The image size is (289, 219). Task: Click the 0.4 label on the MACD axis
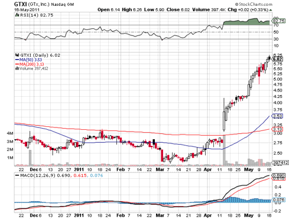278,187
